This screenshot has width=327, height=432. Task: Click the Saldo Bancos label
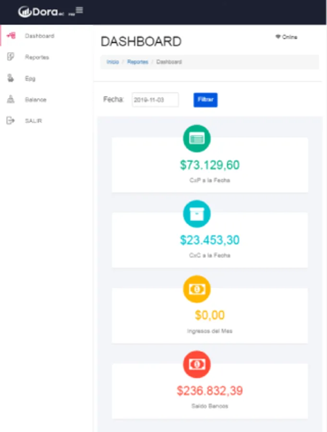click(x=210, y=406)
